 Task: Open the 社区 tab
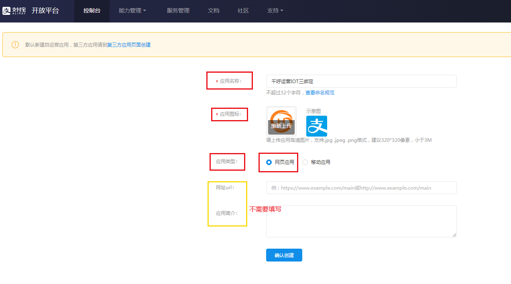243,11
